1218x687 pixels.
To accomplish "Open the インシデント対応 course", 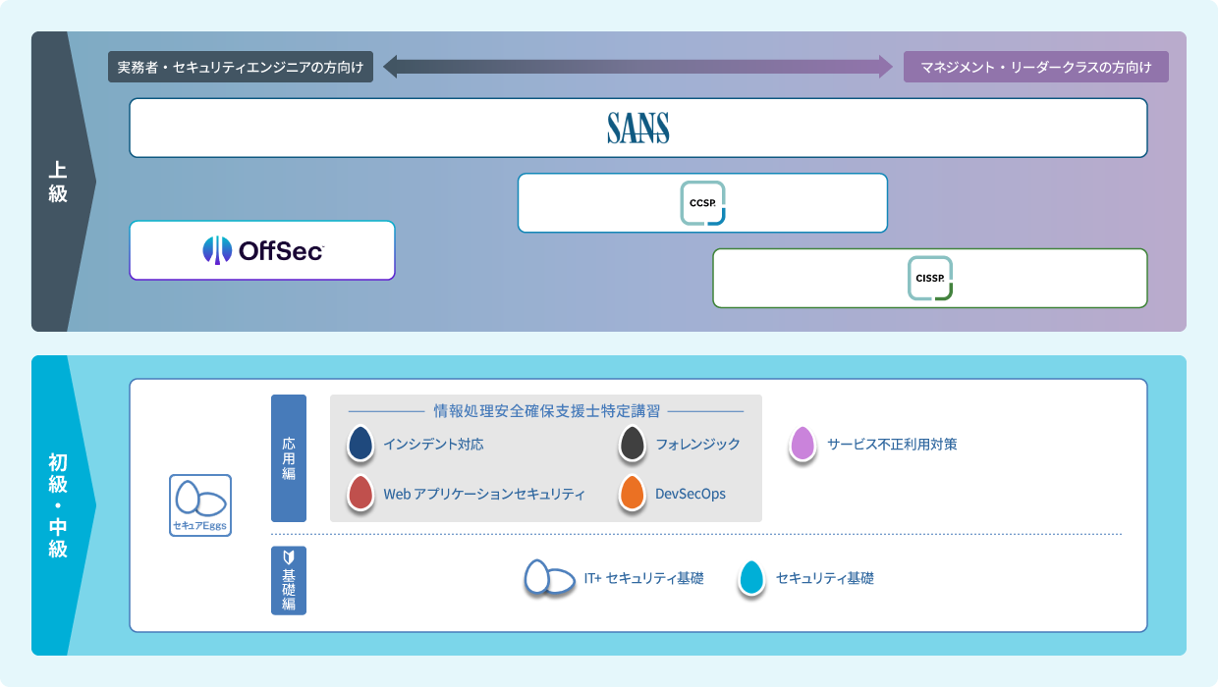I will [433, 444].
